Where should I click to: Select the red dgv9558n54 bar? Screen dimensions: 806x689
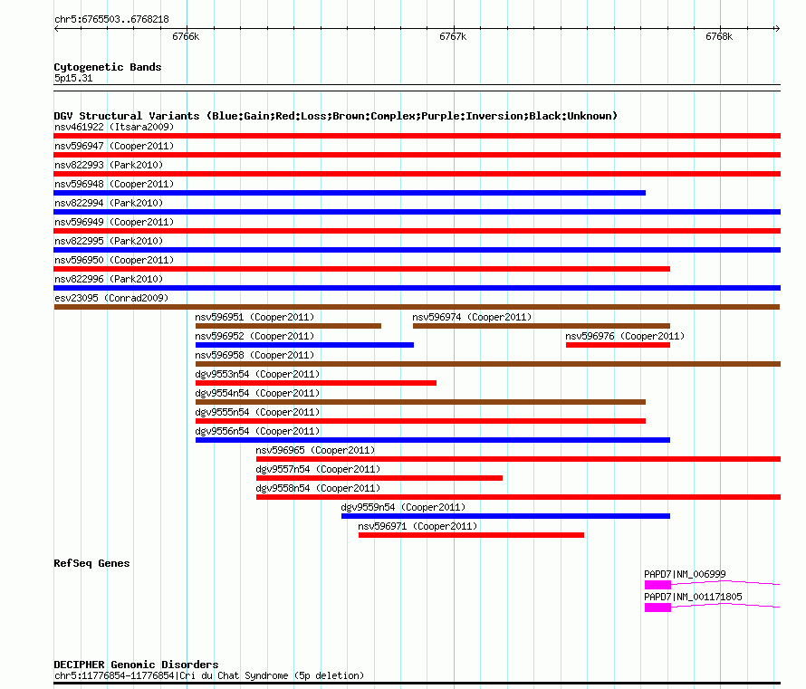pyautogui.click(x=518, y=497)
